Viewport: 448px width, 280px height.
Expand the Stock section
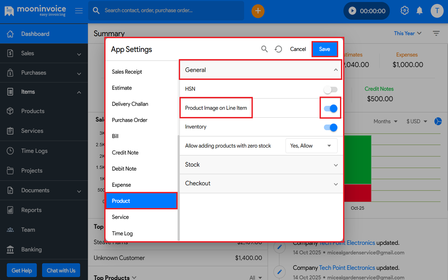click(261, 165)
